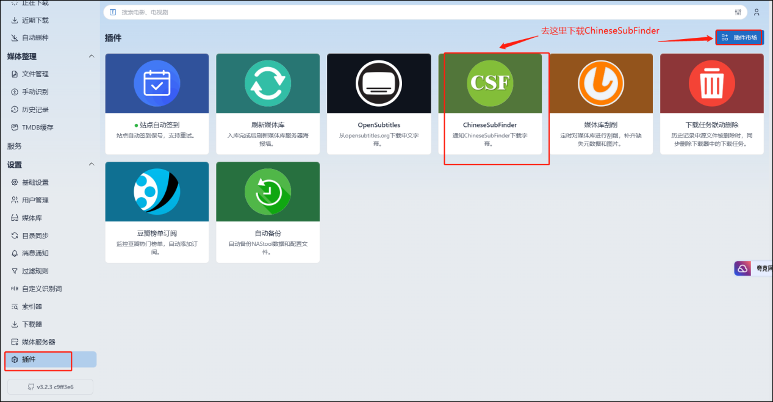Open the 站点自动签到 calendar plugin icon
773x402 pixels.
[x=157, y=83]
